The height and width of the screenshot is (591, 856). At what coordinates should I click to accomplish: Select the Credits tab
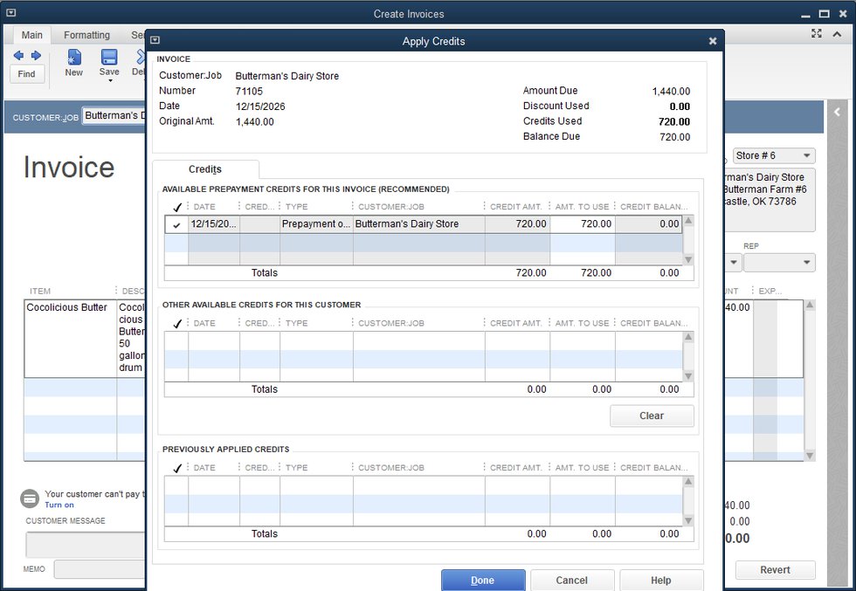(205, 169)
